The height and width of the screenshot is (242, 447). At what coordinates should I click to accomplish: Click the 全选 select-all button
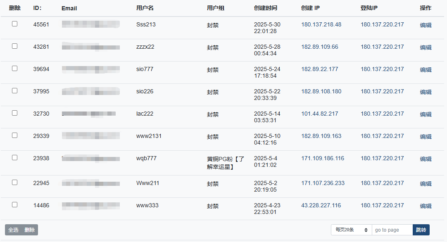point(13,230)
